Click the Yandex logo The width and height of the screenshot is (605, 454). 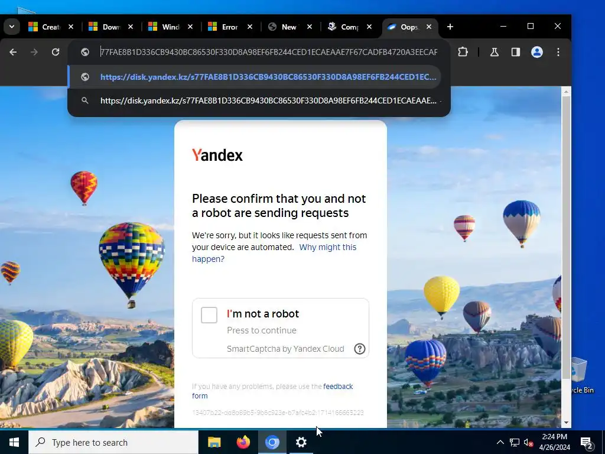(217, 155)
